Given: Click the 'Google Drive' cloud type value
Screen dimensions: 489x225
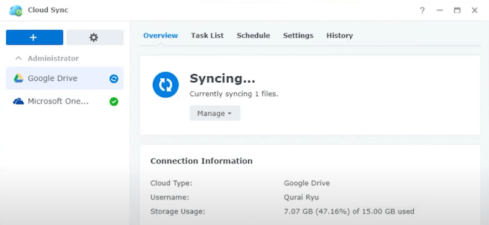Looking at the screenshot, I should coord(307,183).
